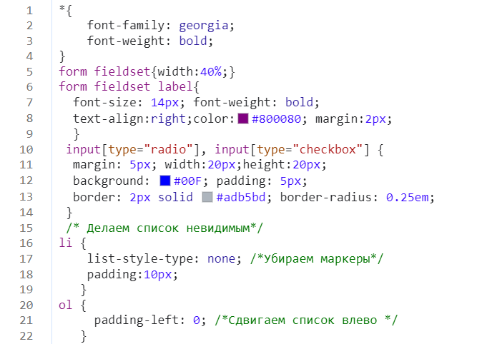
Task: Click the border-radius 0.25em value
Action: coord(410,197)
